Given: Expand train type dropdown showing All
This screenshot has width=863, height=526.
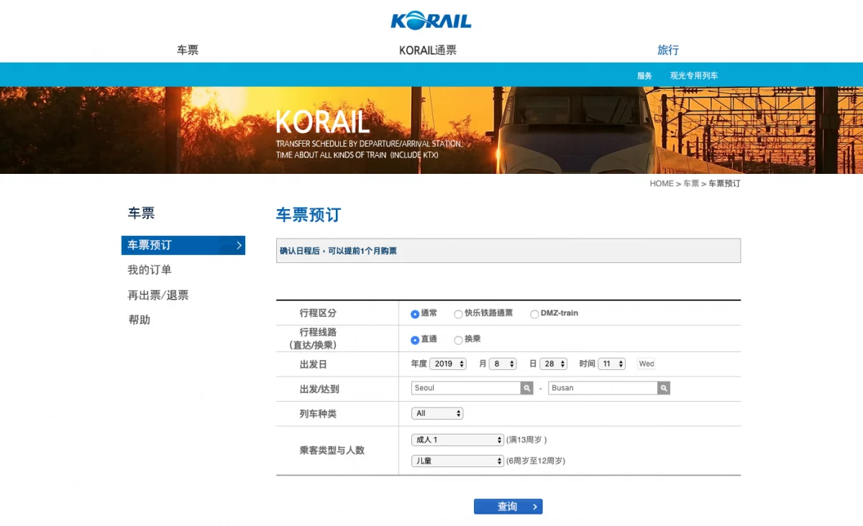Looking at the screenshot, I should tap(437, 413).
